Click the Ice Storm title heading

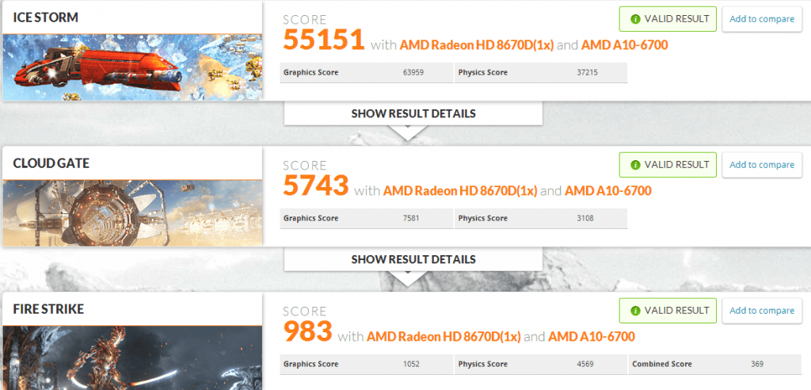pos(45,17)
